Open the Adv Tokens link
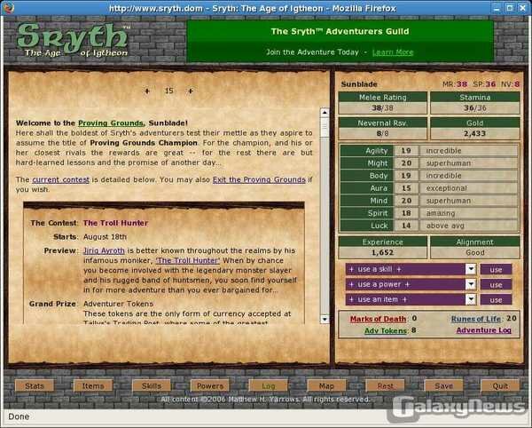The height and width of the screenshot is (428, 532). tap(386, 330)
